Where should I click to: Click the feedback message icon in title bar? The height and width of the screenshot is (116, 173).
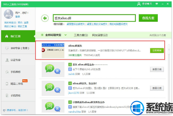[157, 4]
